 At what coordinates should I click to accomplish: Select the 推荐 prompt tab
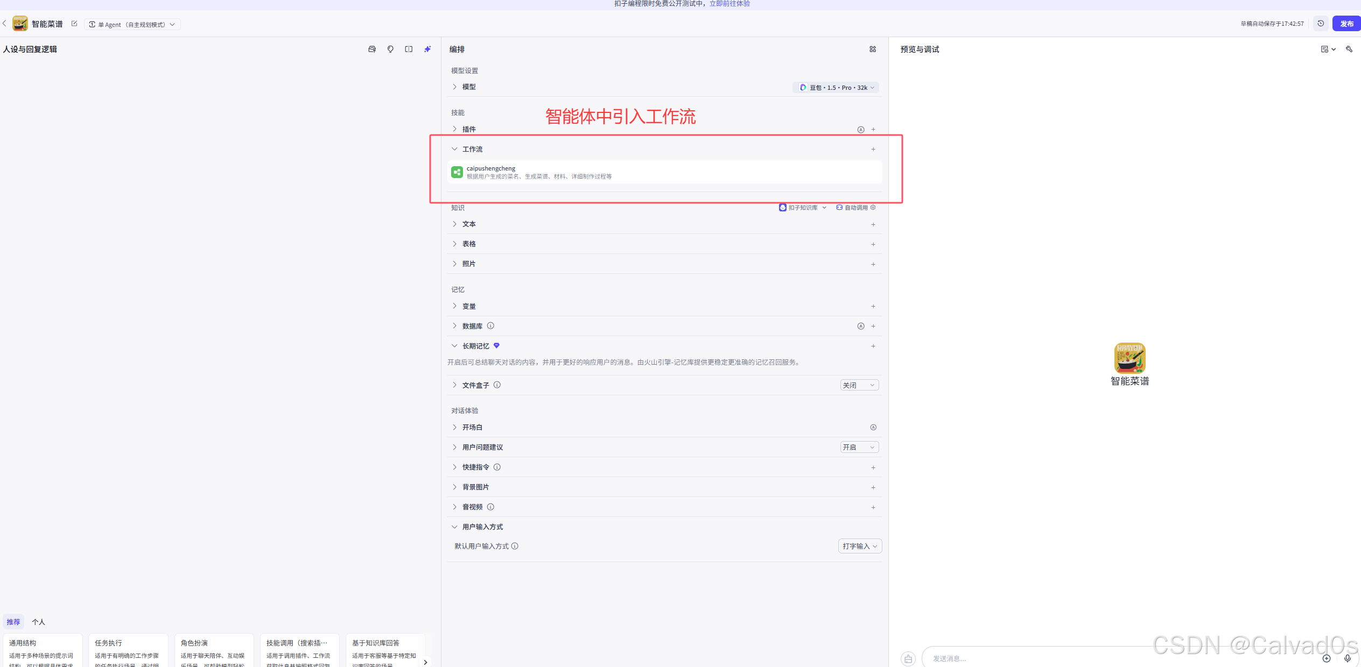[x=13, y=622]
